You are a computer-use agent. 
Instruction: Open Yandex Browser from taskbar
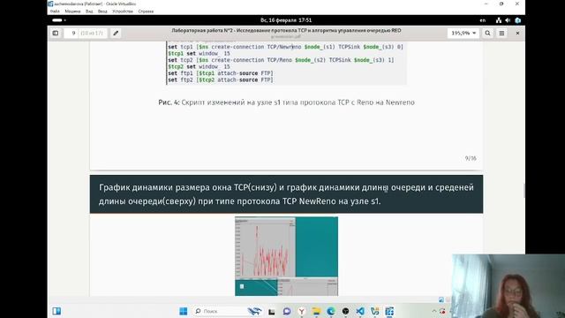coord(302,311)
